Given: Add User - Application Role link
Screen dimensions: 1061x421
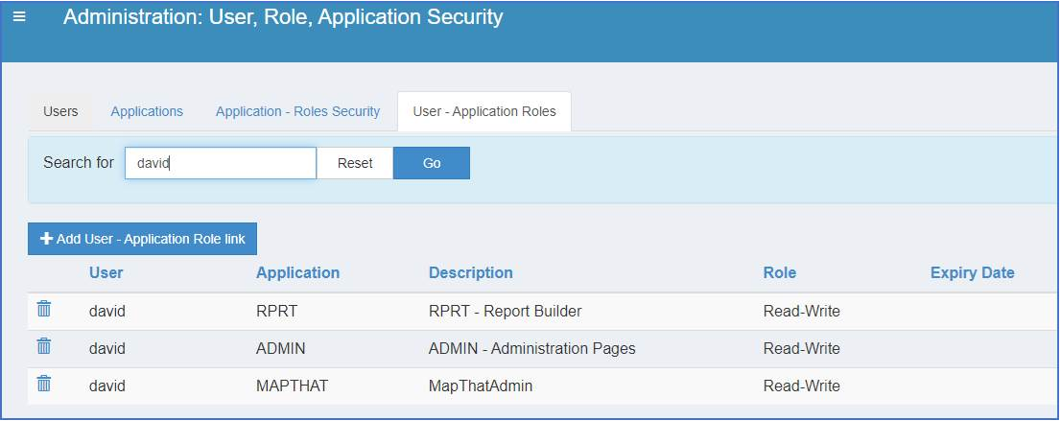Looking at the screenshot, I should click(x=142, y=239).
